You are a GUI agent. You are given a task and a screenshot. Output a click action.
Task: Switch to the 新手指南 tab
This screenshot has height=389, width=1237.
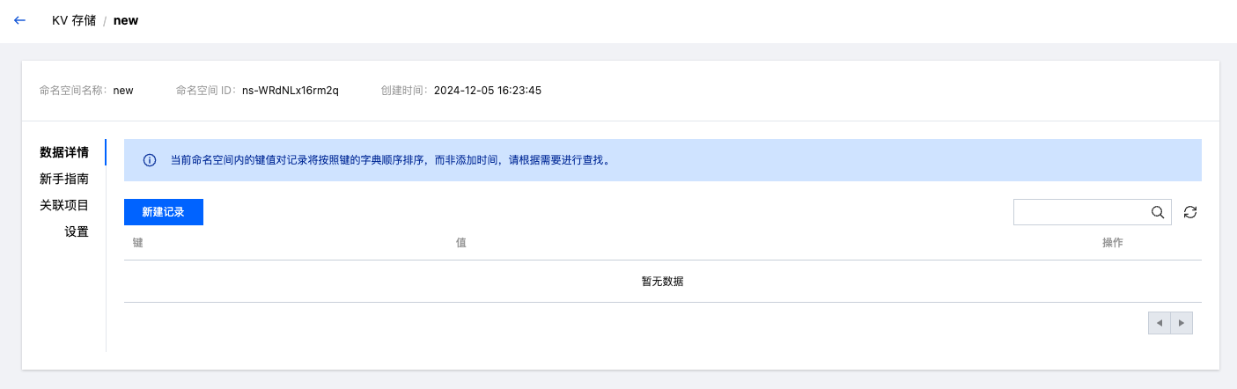64,179
